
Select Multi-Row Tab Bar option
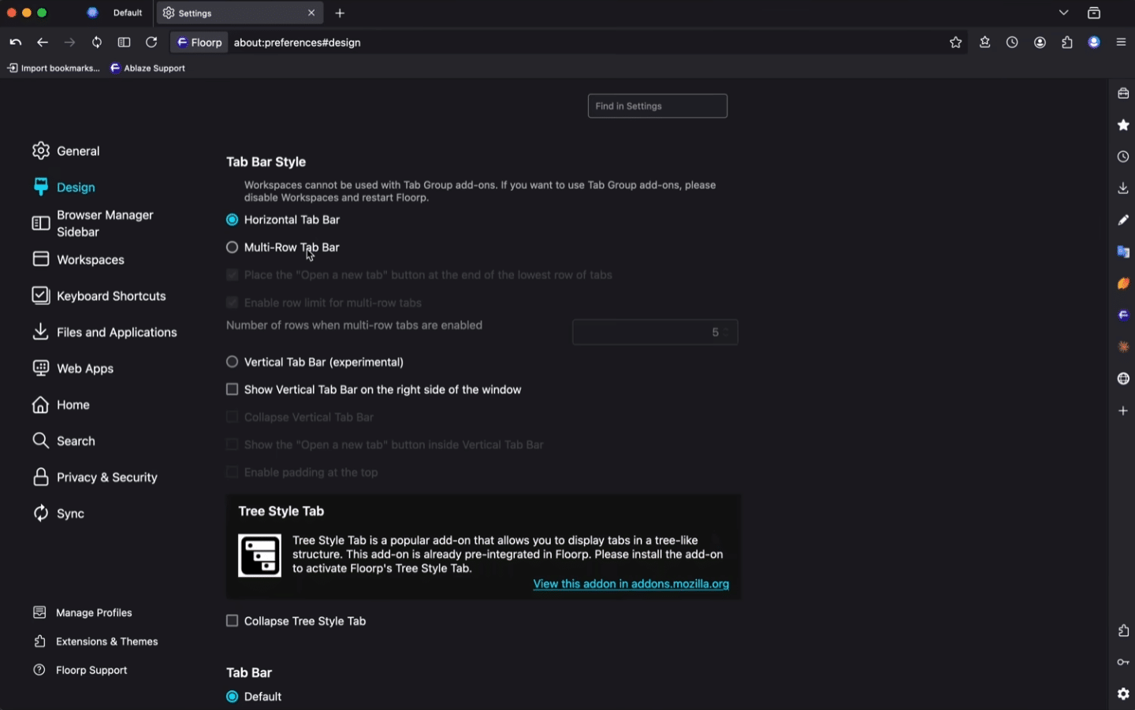tap(232, 247)
